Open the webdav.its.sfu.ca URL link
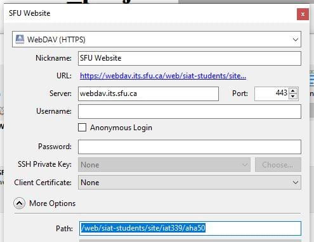This screenshot has height=242, width=314. 163,76
